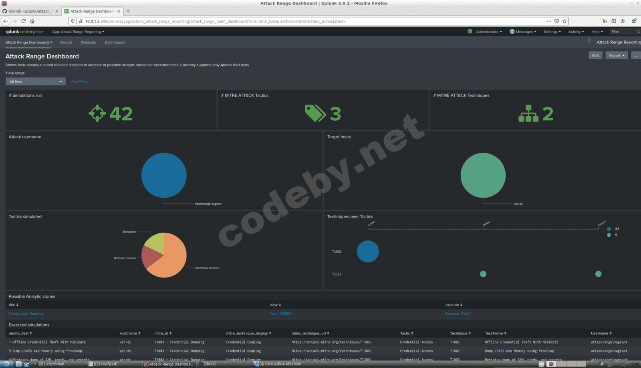Open the All time range dropdown
Viewport: 641px width, 368px height.
pyautogui.click(x=35, y=82)
